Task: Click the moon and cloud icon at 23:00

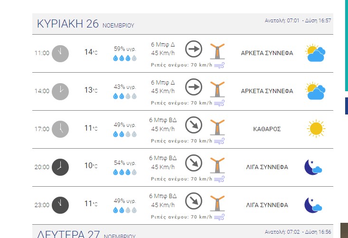Action: [x=313, y=205]
